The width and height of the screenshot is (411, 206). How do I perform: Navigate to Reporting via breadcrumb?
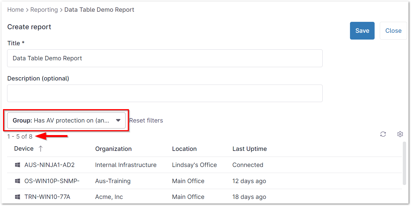point(44,10)
